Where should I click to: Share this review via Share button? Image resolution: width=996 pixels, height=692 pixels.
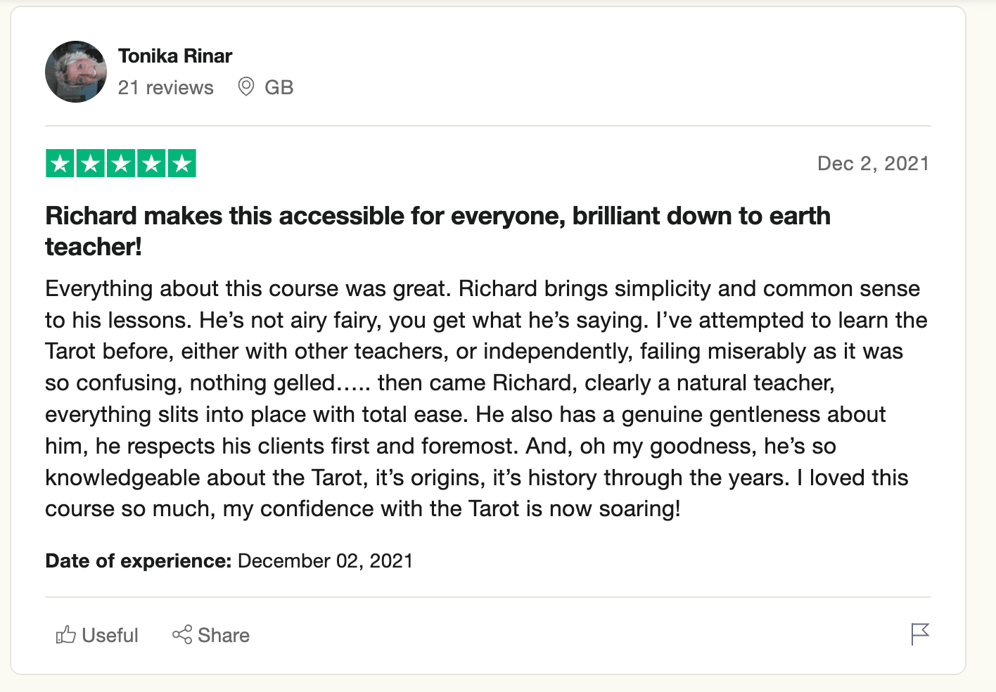(211, 635)
